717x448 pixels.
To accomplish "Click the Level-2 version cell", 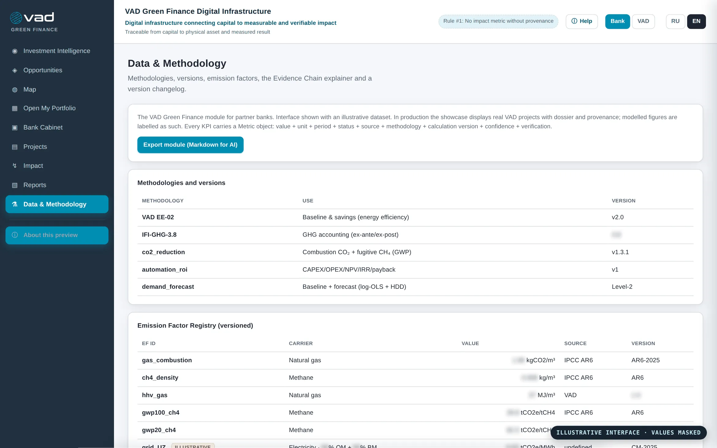I will point(622,287).
